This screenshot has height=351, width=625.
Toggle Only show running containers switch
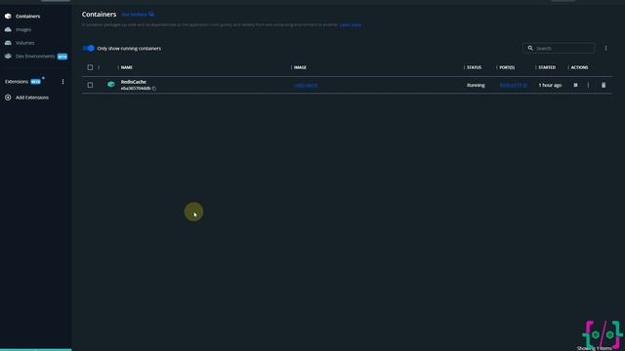(x=89, y=49)
